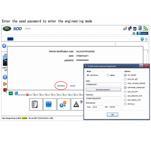Click the key icon in generator title bar
Image resolution: width=151 pixels, height=143 pixels.
point(86,66)
